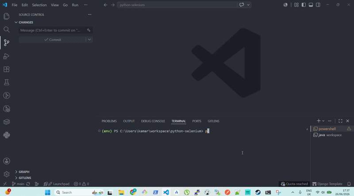Click the python-selenium command center search
Image resolution: width=354 pixels, height=196 pixels.
coord(177,5)
